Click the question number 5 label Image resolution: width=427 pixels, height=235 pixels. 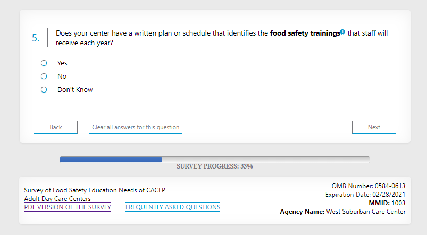click(36, 38)
